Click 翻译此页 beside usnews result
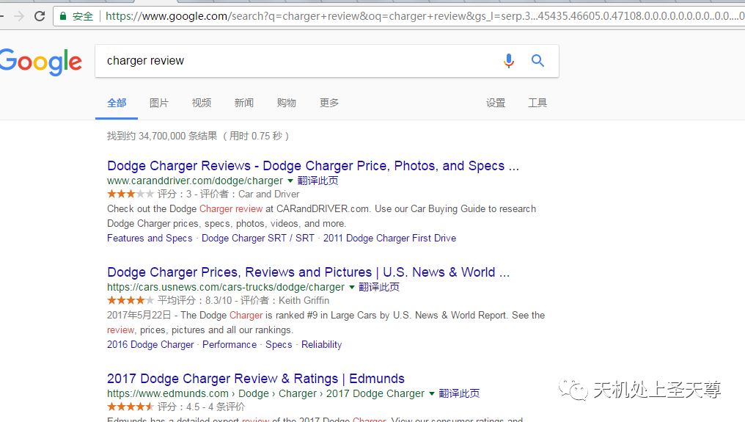745x422 pixels. 379,288
